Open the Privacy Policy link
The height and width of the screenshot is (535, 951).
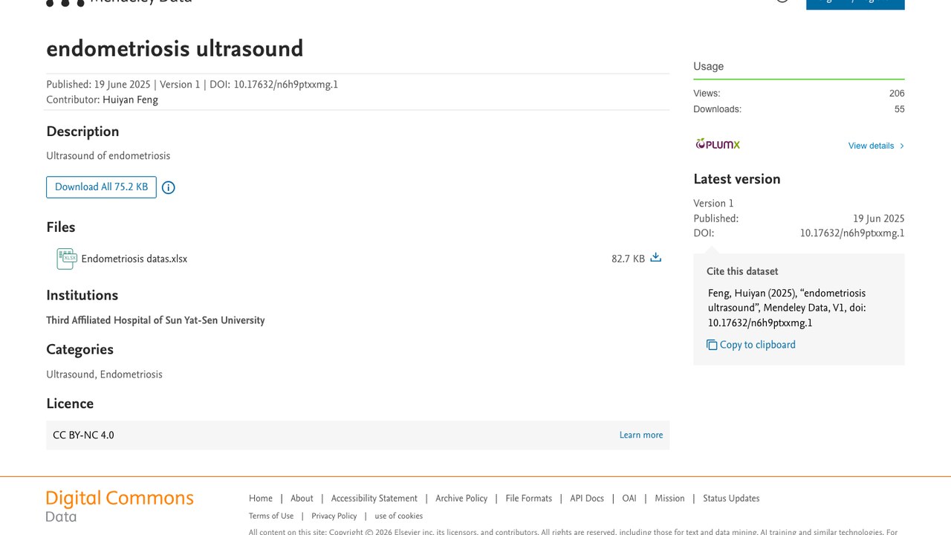[334, 516]
